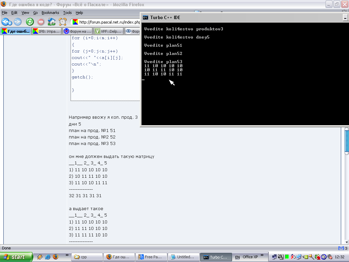Open the EN language indicator menu

click(237, 257)
